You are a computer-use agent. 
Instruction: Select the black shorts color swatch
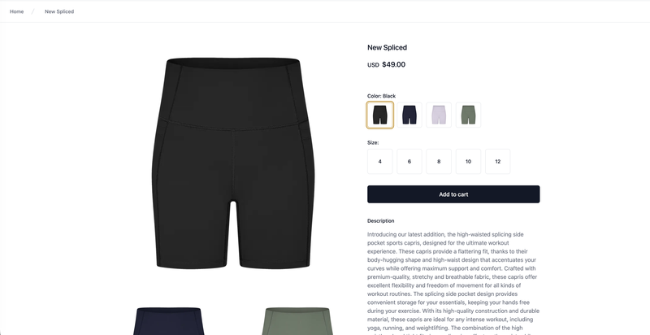click(379, 115)
